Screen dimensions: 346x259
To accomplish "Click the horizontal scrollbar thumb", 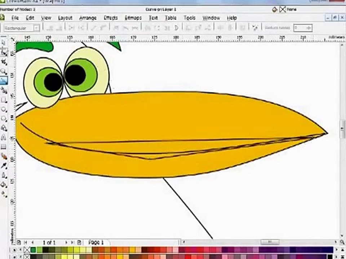I will [x=270, y=242].
